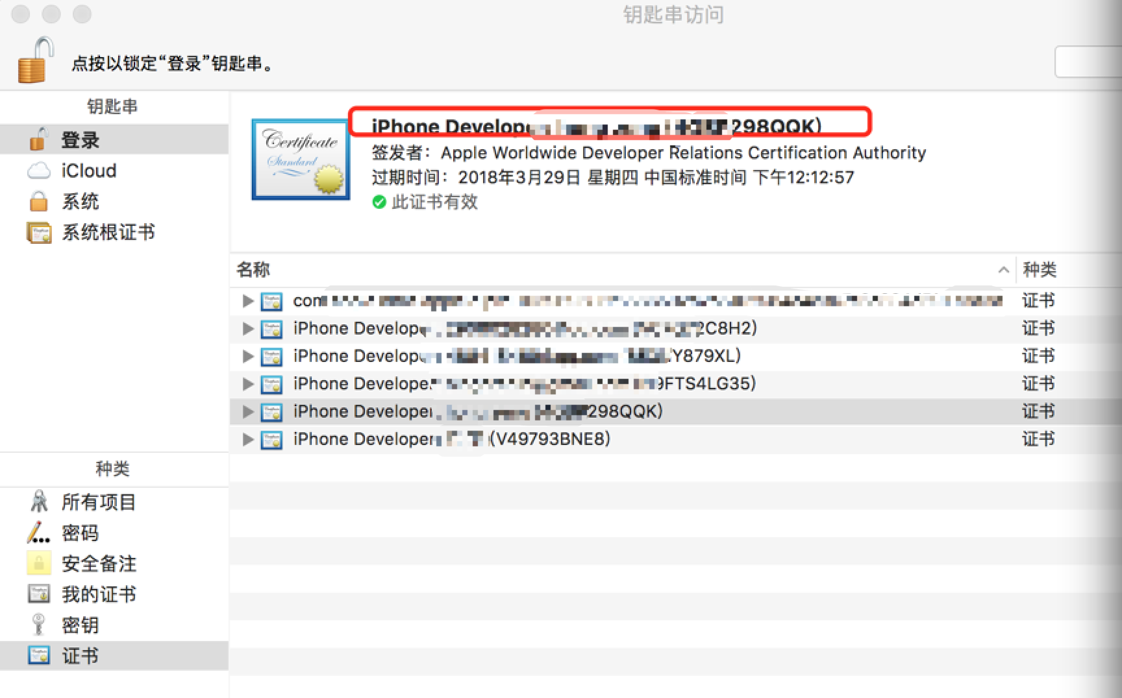Sort list by 名称 column header
The image size is (1122, 698).
pos(623,270)
